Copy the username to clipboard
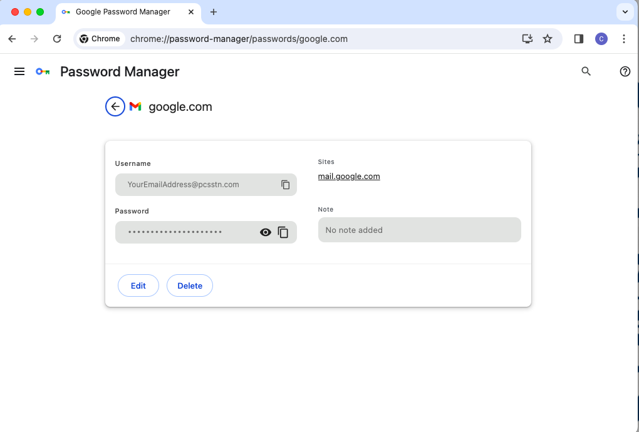The height and width of the screenshot is (432, 639). coord(285,185)
